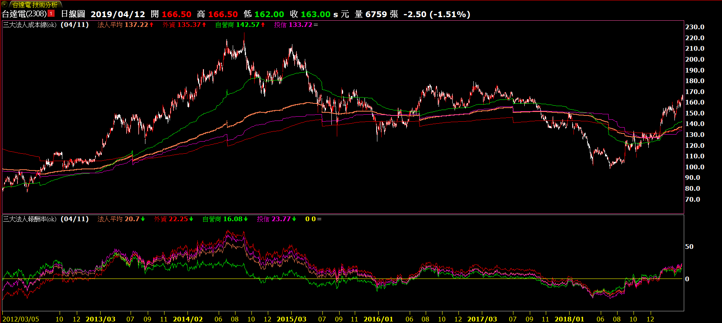Open the round dropdown button beside the tab
This screenshot has height=323, width=722.
point(5,4)
